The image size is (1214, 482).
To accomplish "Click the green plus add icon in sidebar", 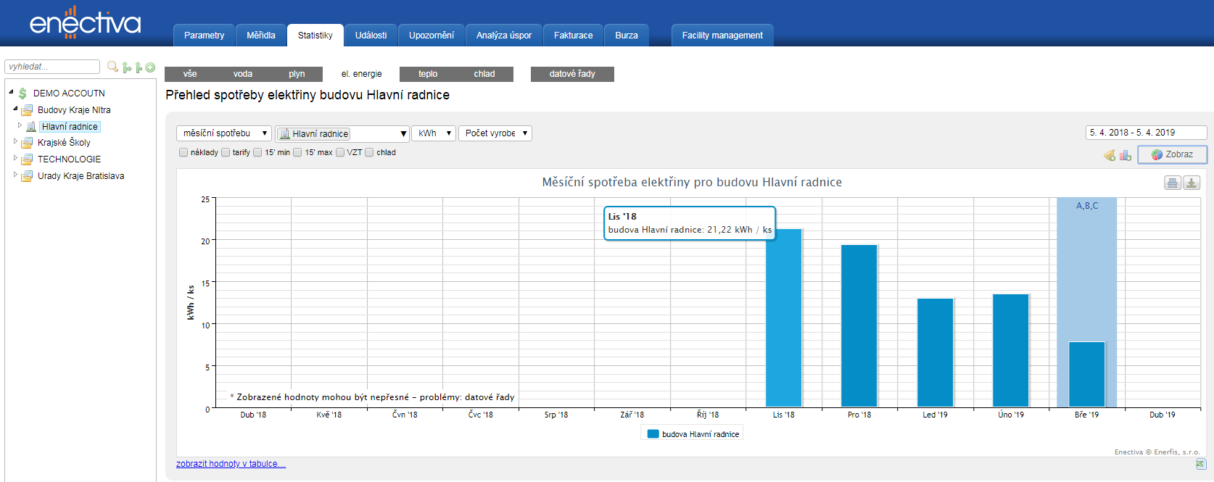I will point(150,67).
